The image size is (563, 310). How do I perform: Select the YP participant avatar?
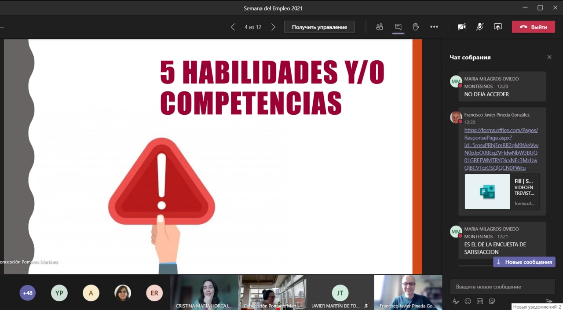59,293
